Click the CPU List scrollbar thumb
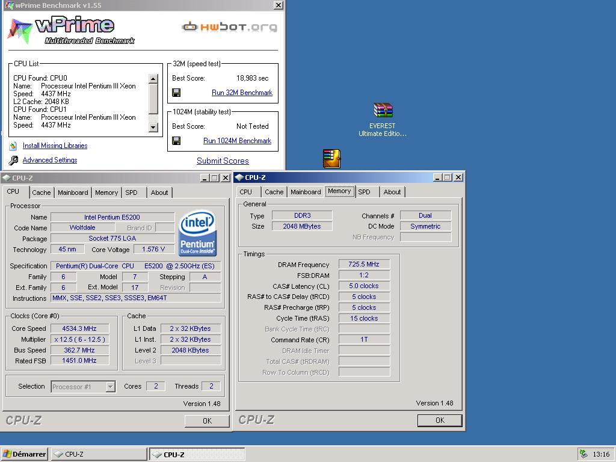 (153, 99)
